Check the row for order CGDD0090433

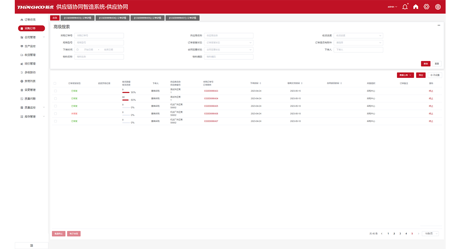pyautogui.click(x=55, y=91)
